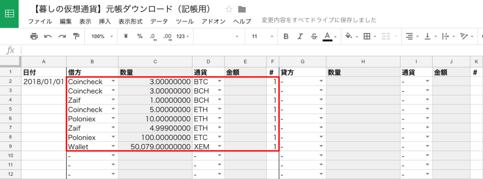Open the ファイル menu

40,22
